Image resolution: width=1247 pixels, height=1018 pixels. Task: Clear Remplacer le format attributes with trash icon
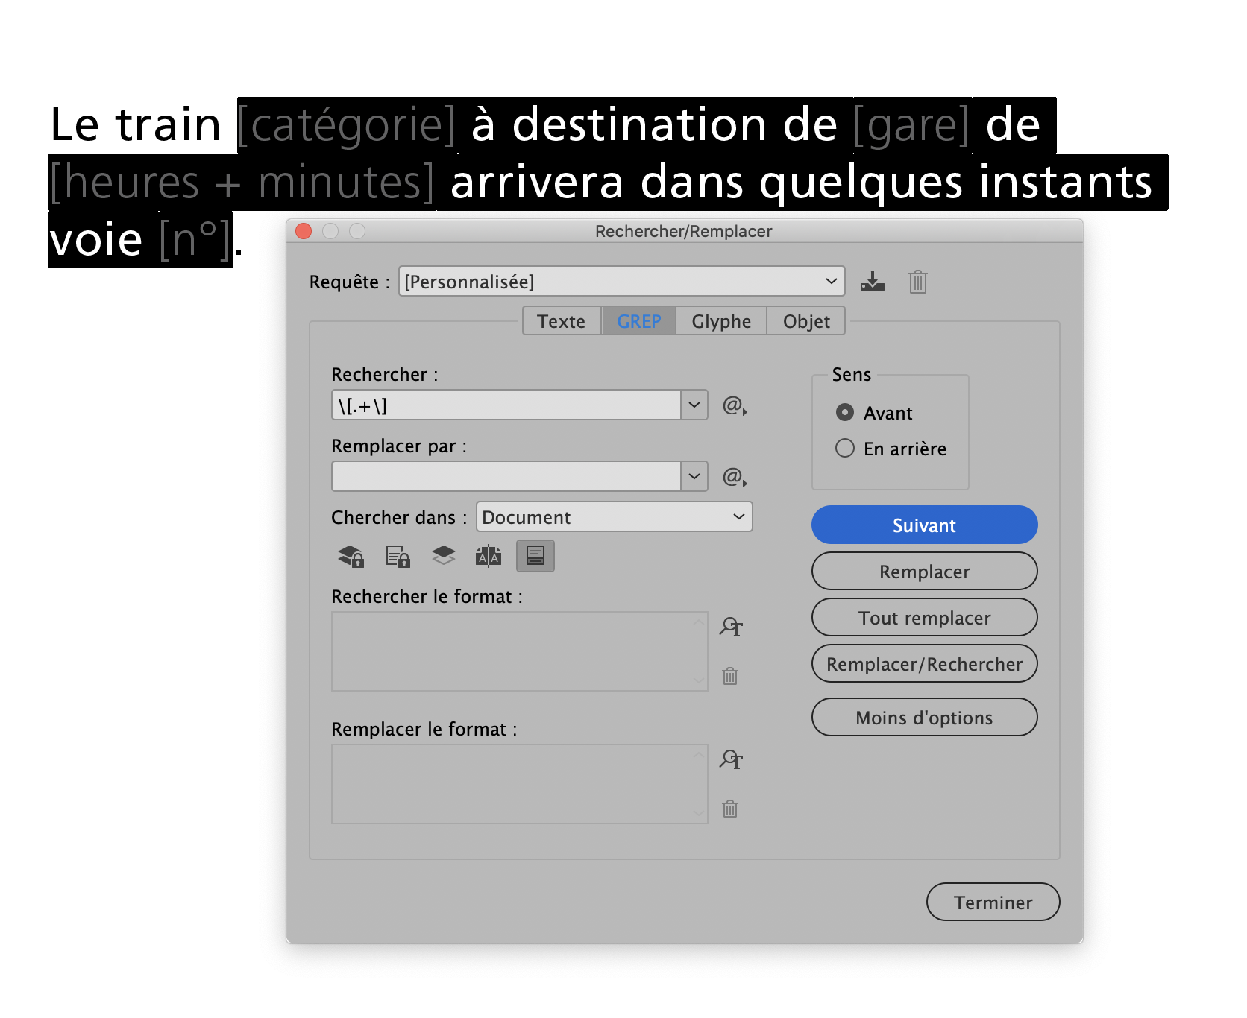[x=730, y=809]
